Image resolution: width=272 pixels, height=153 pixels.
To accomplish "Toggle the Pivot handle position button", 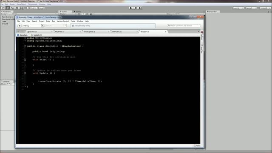I will (31, 8).
